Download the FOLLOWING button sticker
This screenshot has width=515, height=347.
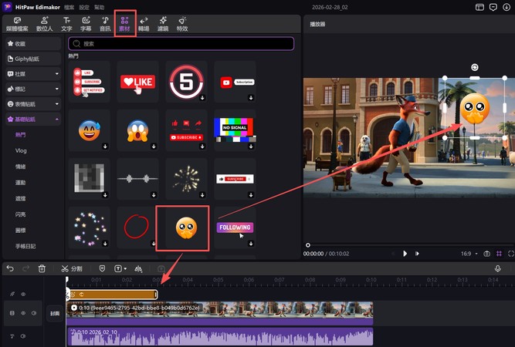click(x=251, y=244)
